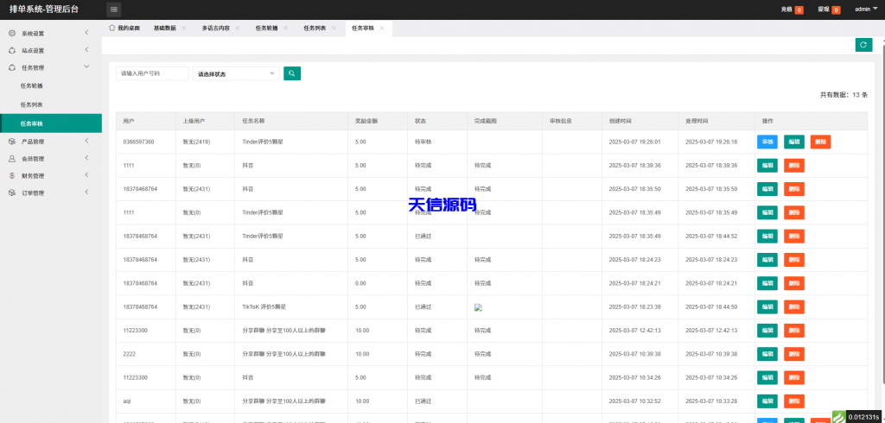Screen dimensions: 885x423
Task: Expand the 系统设置 sidebar chevron
Action: [x=86, y=34]
